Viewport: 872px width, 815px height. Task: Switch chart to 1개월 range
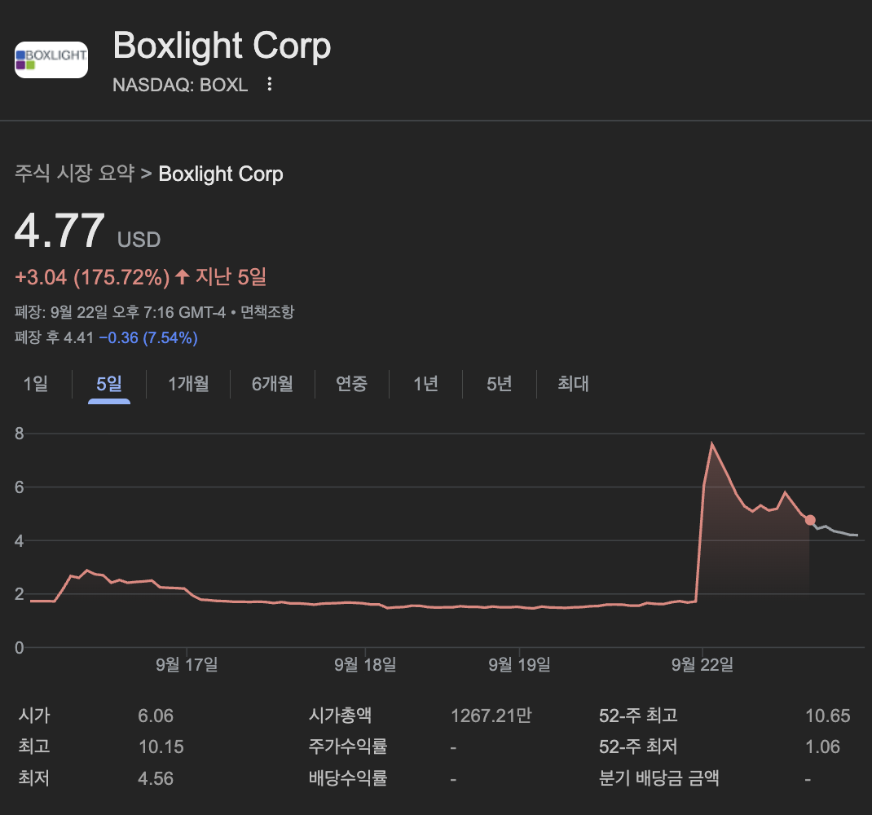click(x=188, y=384)
